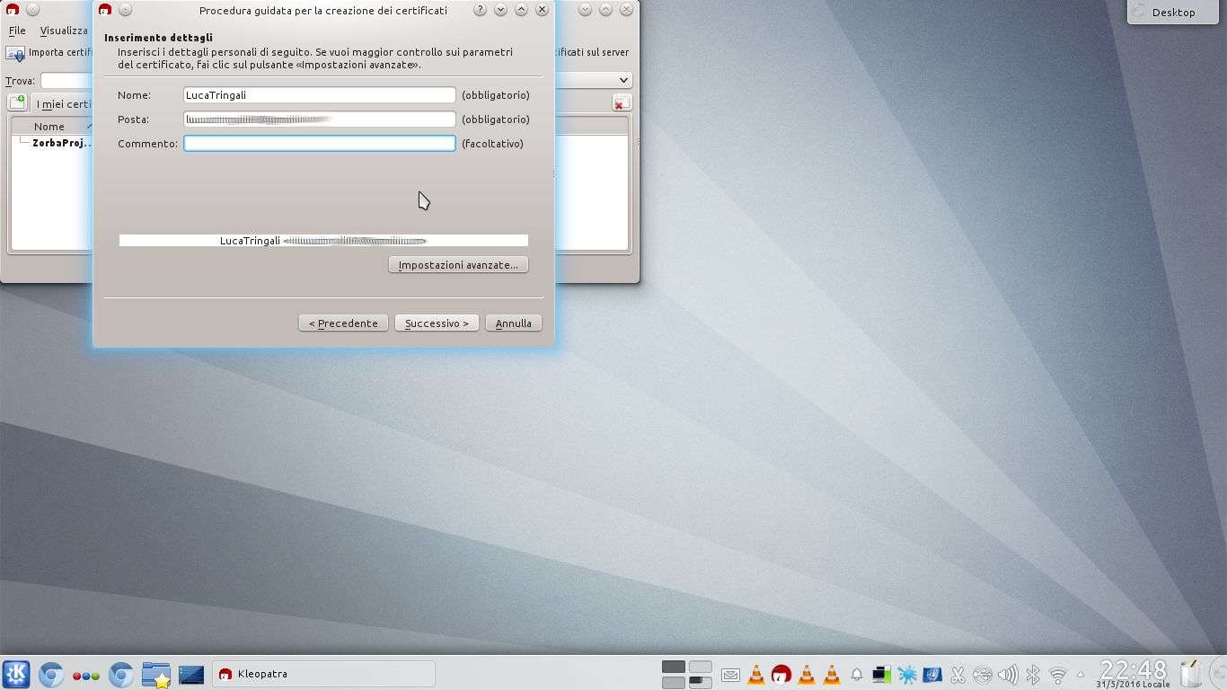Click the Impostazioni avanzate button
This screenshot has height=690, width=1227.
point(458,265)
